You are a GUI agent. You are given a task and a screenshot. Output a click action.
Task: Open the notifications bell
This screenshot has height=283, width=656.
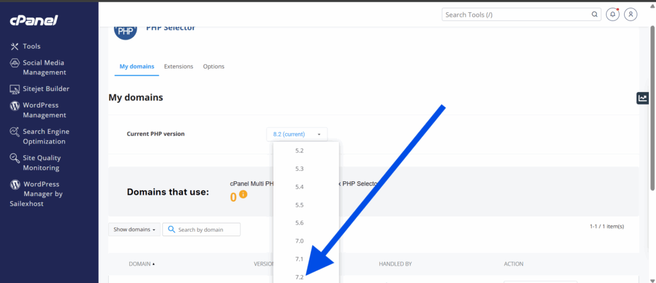click(612, 14)
